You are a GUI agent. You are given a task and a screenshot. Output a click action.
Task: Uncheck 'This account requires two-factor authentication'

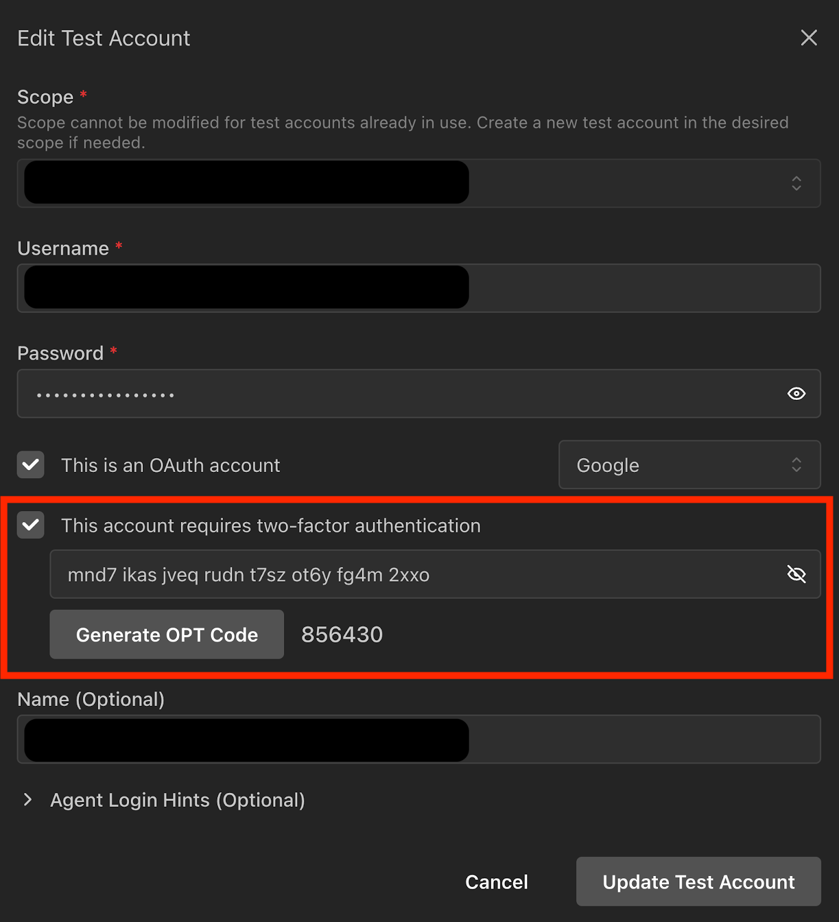tap(31, 525)
